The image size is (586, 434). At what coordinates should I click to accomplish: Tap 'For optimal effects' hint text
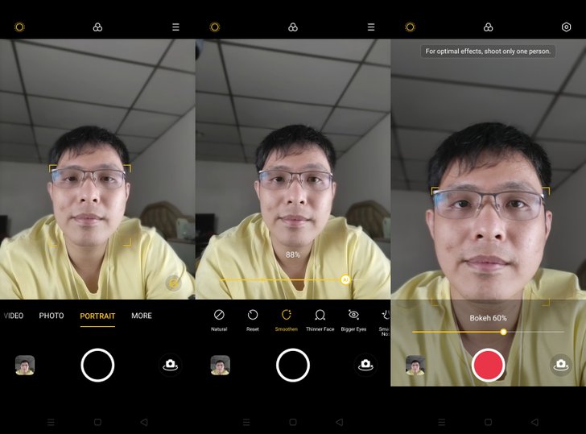click(488, 52)
